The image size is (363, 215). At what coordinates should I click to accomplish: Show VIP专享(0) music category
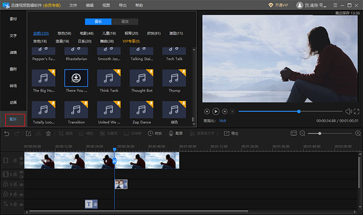131,41
